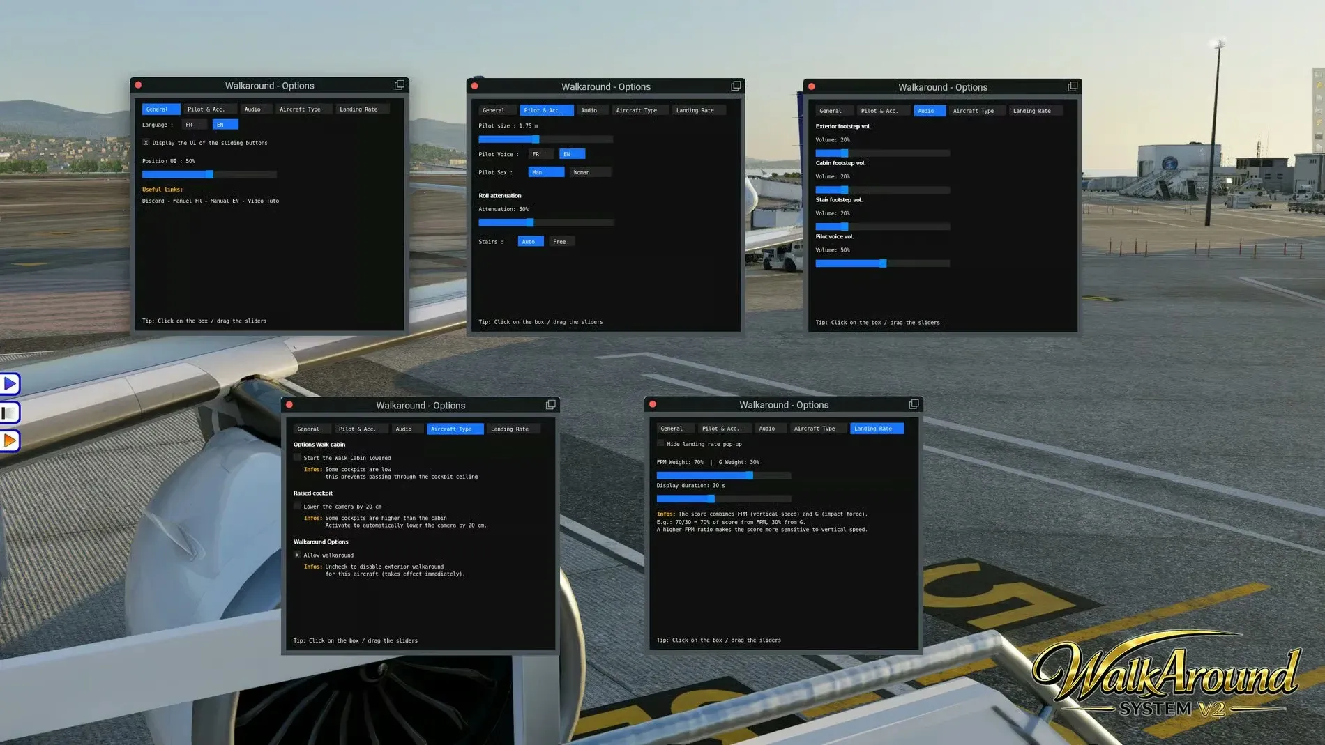Click the blue play arrow icon on left edge
Viewport: 1325px width, 745px height.
10,383
